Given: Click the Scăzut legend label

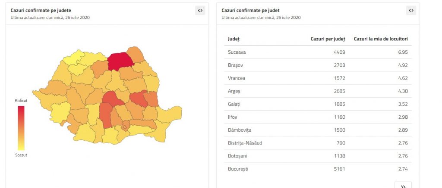Looking at the screenshot, I should (x=21, y=155).
